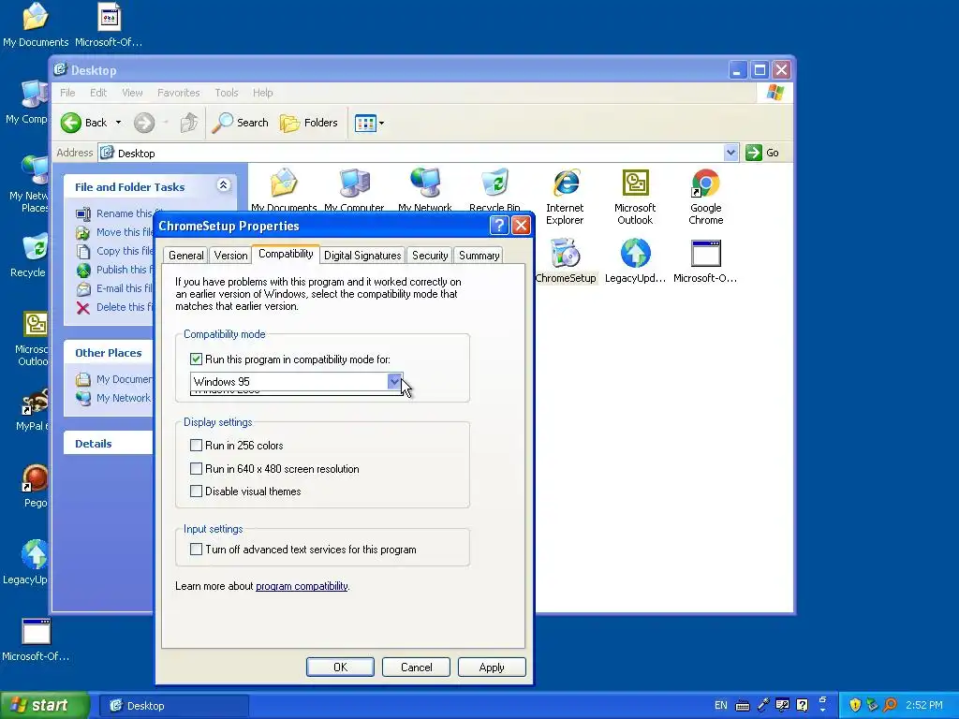Open the File menu in Desktop window
The height and width of the screenshot is (719, 959).
coord(67,93)
